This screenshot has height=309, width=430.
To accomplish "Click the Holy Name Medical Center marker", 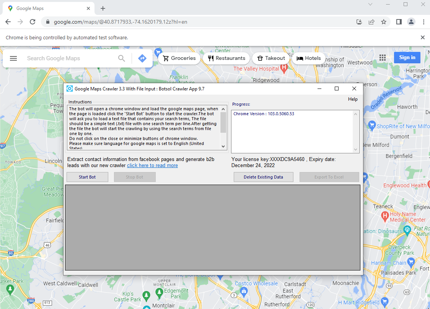I will pos(385,216).
